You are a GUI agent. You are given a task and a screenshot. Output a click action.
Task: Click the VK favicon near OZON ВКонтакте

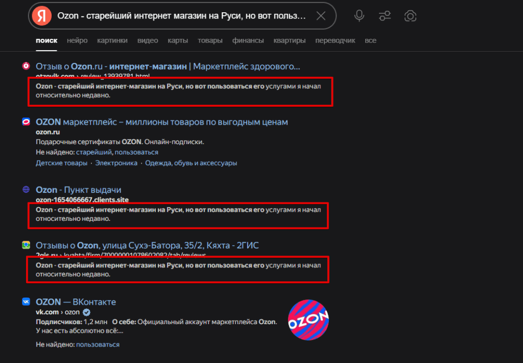[x=26, y=302]
